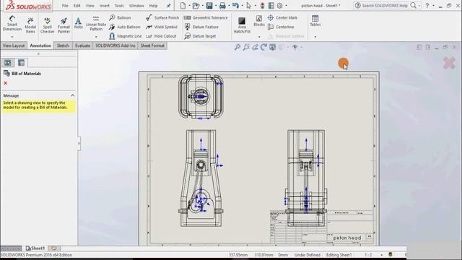Image resolution: width=462 pixels, height=260 pixels.
Task: Open the File menu
Action: [65, 6]
